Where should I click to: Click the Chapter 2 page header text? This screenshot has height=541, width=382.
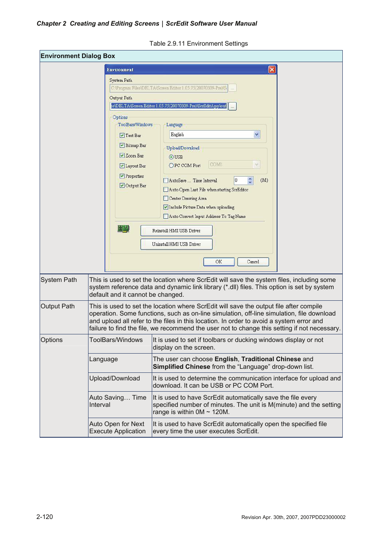click(147, 24)
